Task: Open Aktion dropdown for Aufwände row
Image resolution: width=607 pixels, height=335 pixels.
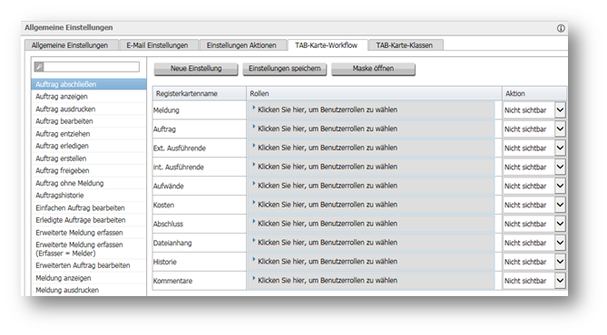Action: point(560,186)
